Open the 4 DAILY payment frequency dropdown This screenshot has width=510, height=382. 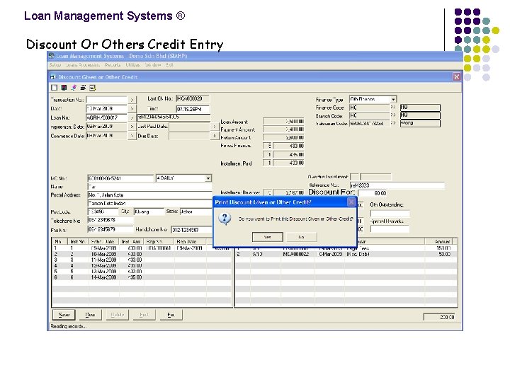click(x=208, y=178)
